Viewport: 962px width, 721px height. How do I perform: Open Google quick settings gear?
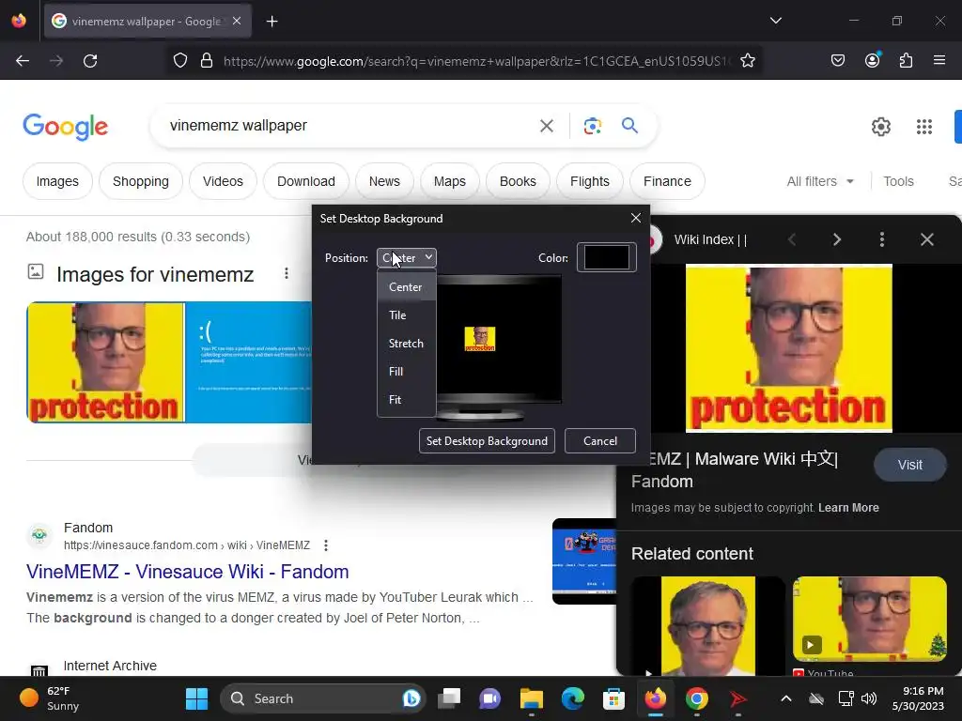tap(880, 127)
